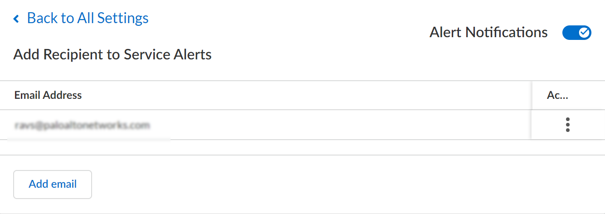Toggle the Alert Notifications switch
The height and width of the screenshot is (214, 605).
click(x=576, y=33)
